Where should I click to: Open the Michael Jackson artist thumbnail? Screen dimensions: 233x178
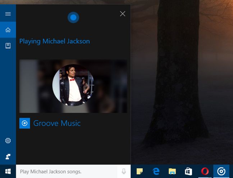[x=73, y=85]
